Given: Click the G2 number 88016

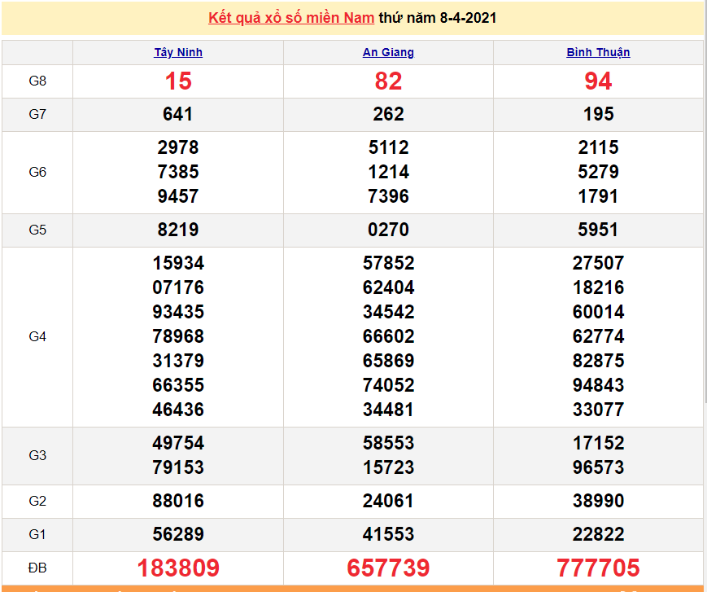Looking at the screenshot, I should click(x=178, y=502).
